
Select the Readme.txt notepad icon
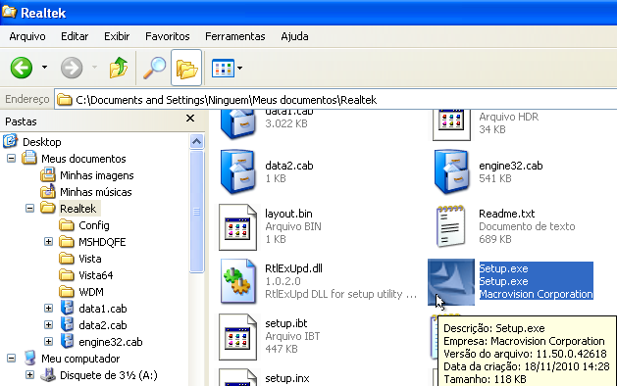point(451,226)
